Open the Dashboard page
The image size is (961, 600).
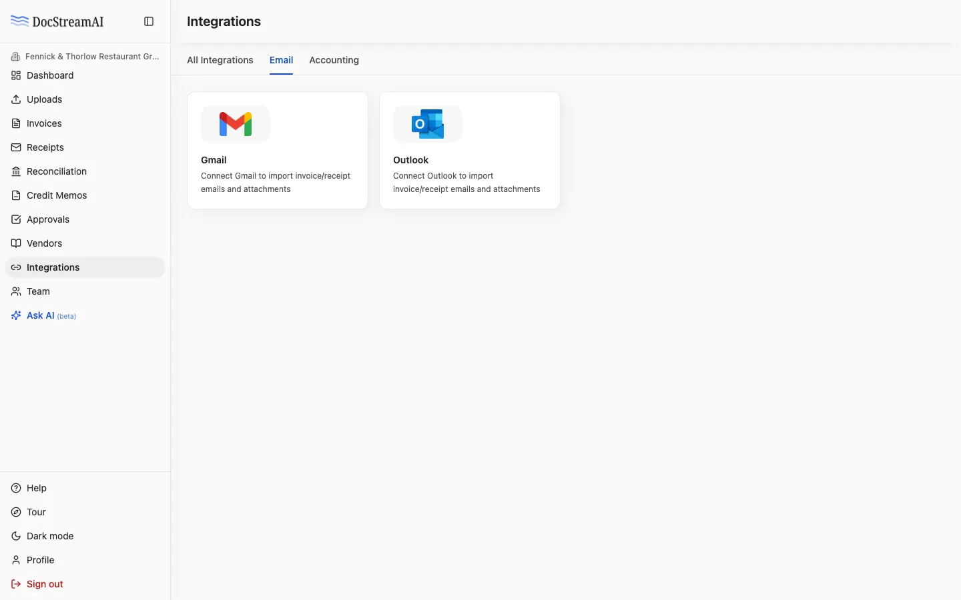coord(85,75)
